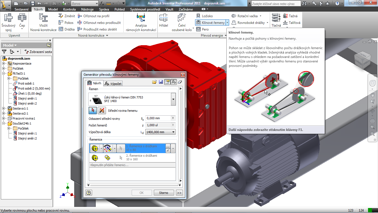
Task: Expand the f67ad3:1 tree node
Action: [4, 73]
